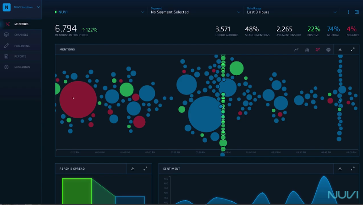This screenshot has width=363, height=205.
Task: Expand Mentions panel to fullscreen
Action: pos(352,50)
